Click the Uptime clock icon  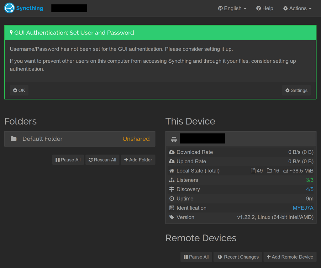click(x=171, y=199)
